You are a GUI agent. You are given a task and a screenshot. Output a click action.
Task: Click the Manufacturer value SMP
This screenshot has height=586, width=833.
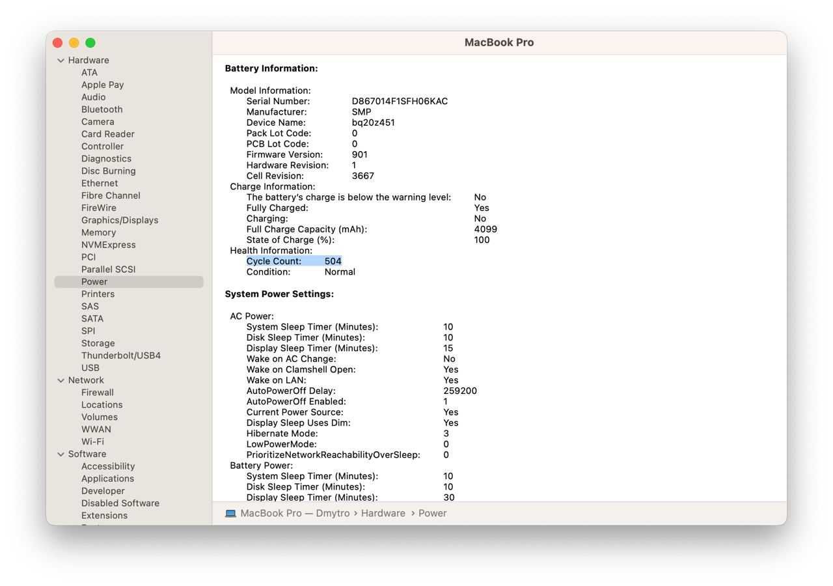pos(362,112)
